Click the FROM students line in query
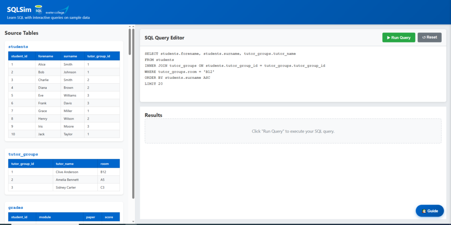Image resolution: width=451 pixels, height=225 pixels. click(159, 60)
